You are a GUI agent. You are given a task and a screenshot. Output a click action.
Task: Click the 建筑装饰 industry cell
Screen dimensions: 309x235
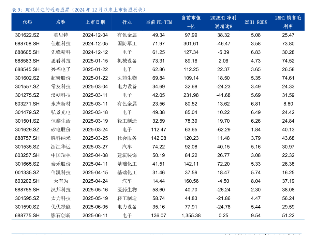127,155
